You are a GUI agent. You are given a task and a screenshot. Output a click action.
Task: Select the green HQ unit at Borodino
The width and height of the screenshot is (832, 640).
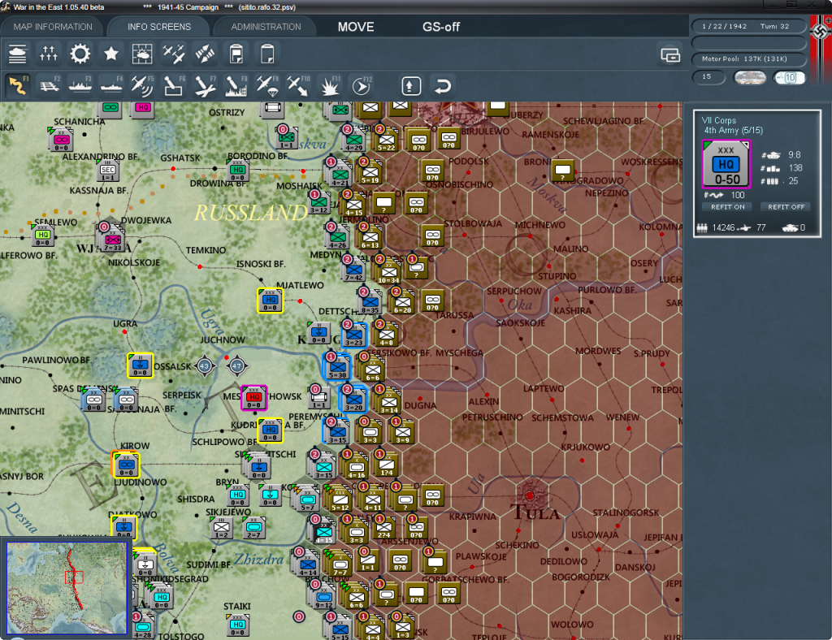pos(238,171)
